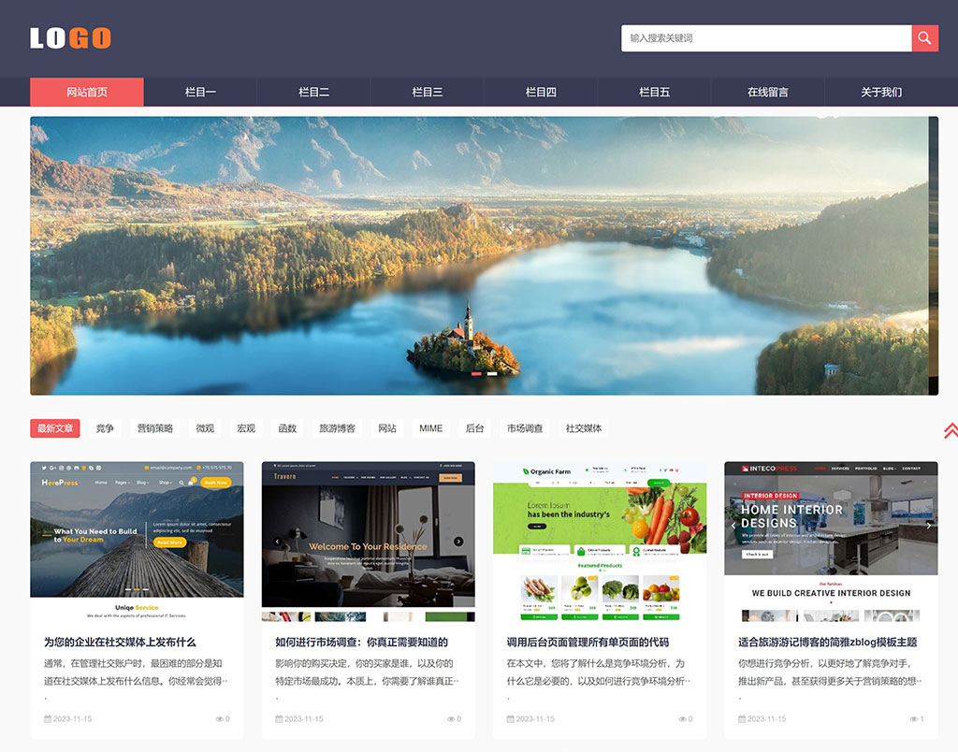Click the Organic Farm article thumbnail
The height and width of the screenshot is (752, 958).
click(x=600, y=542)
